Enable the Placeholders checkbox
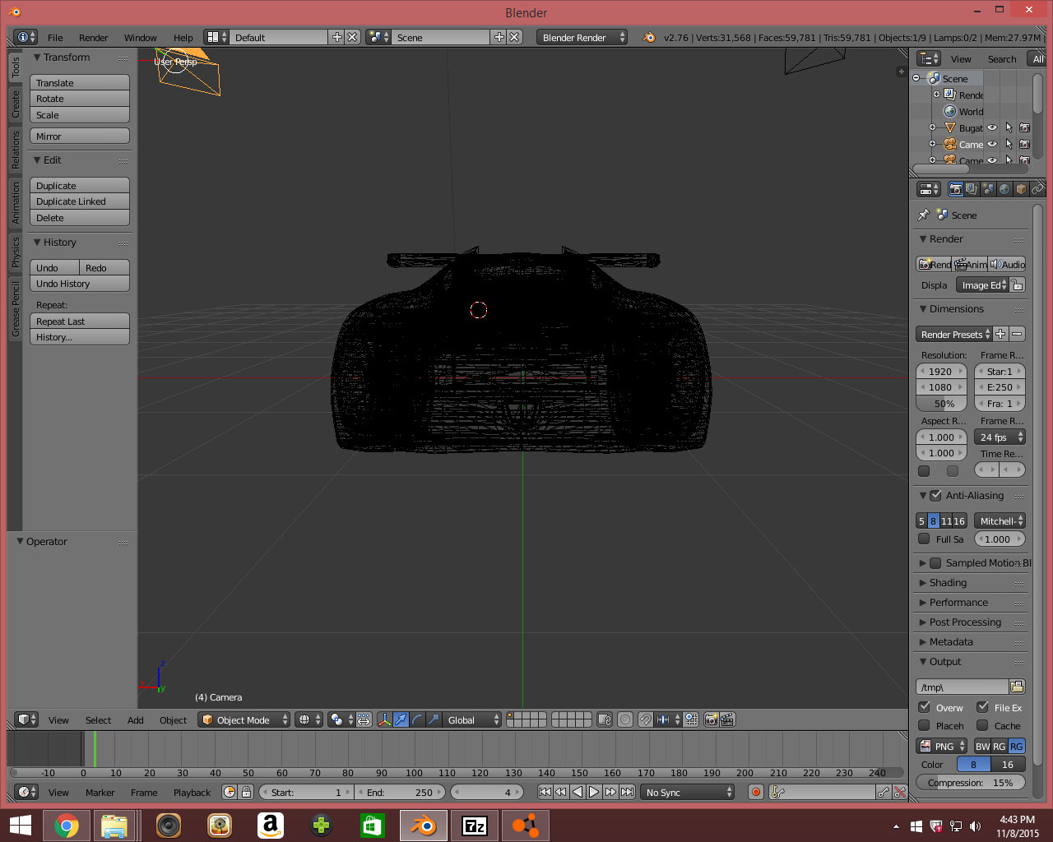The height and width of the screenshot is (842, 1053). 924,725
